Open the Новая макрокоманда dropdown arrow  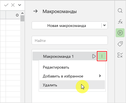pyautogui.click(x=104, y=25)
